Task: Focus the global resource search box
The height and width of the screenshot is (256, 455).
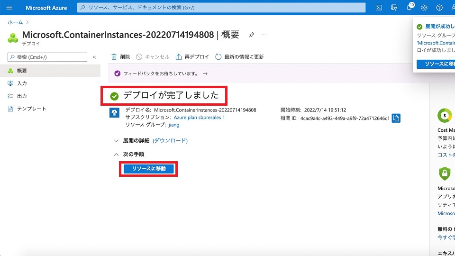Action: tap(221, 8)
